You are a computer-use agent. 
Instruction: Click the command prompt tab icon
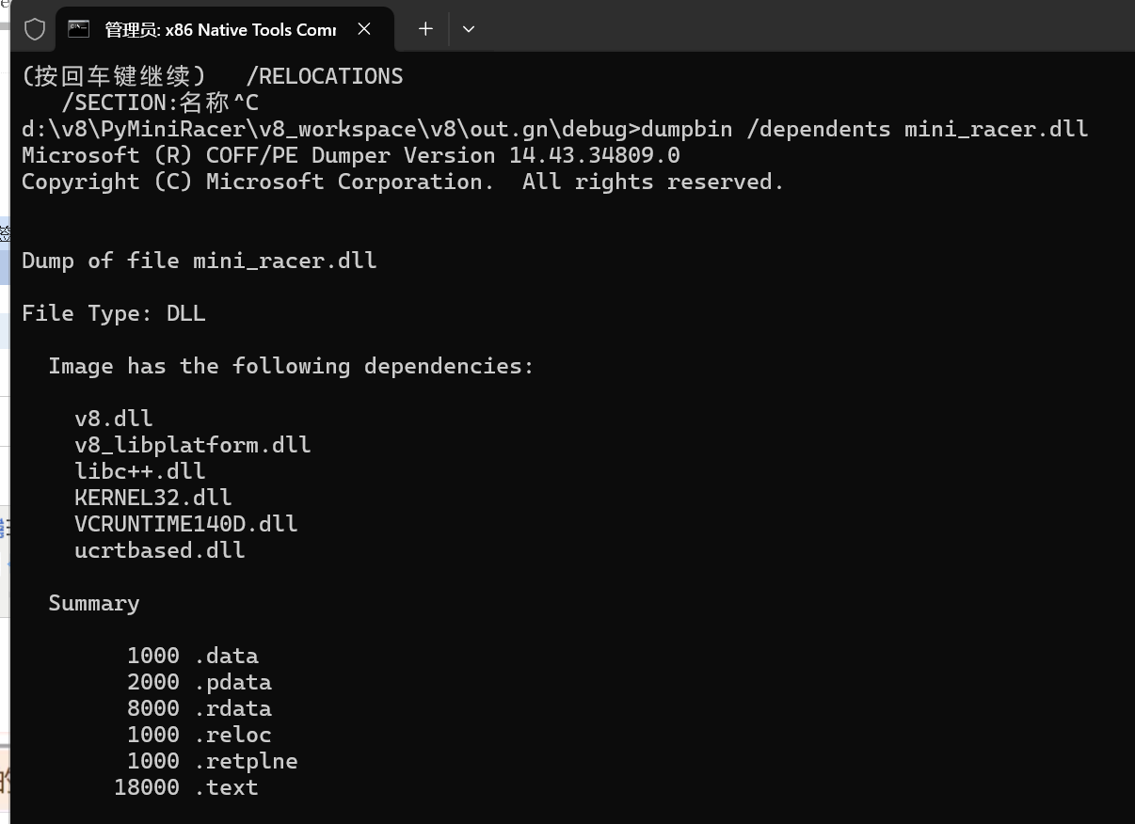(79, 29)
